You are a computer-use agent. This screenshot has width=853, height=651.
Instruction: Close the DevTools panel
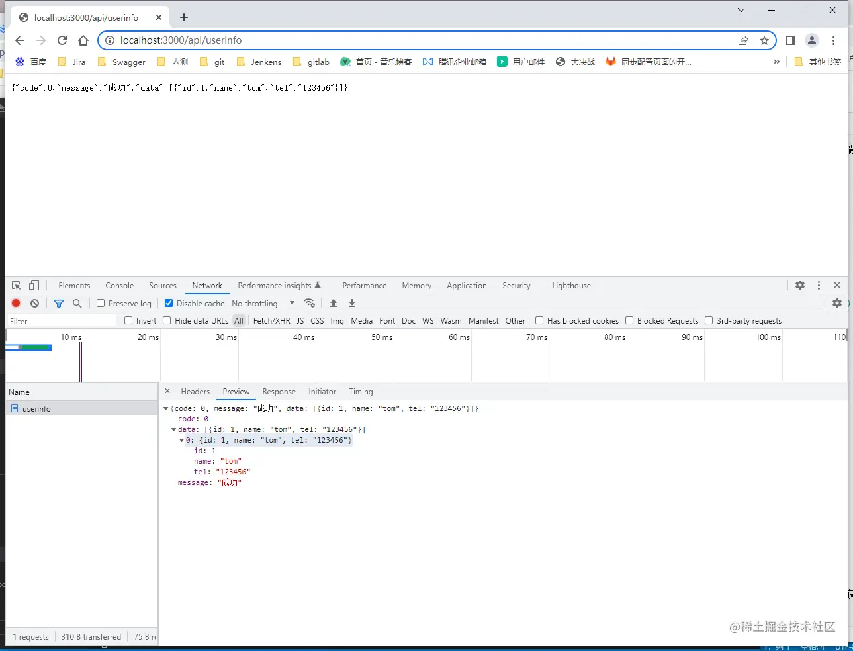pyautogui.click(x=837, y=285)
